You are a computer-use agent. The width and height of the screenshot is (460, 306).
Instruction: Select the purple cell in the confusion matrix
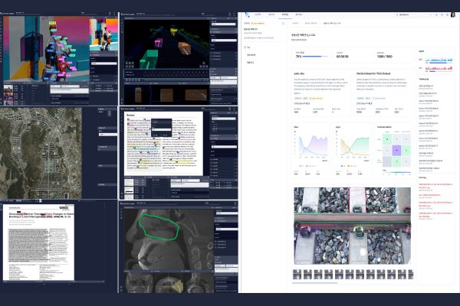[398, 152]
